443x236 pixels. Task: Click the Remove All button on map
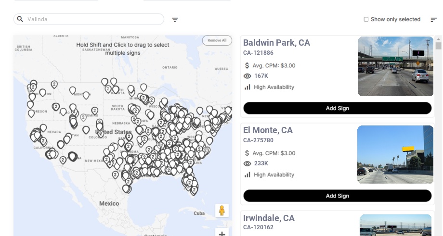217,40
